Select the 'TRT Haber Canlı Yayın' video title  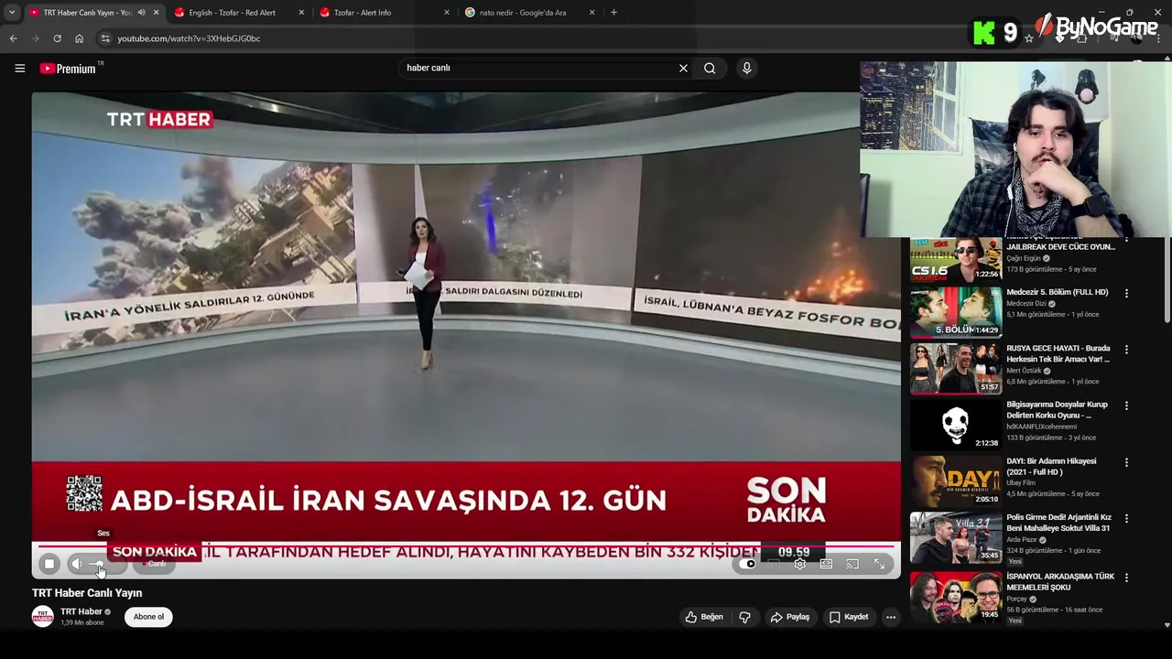87,593
